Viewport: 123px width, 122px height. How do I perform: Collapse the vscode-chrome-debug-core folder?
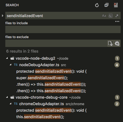pos(7,97)
